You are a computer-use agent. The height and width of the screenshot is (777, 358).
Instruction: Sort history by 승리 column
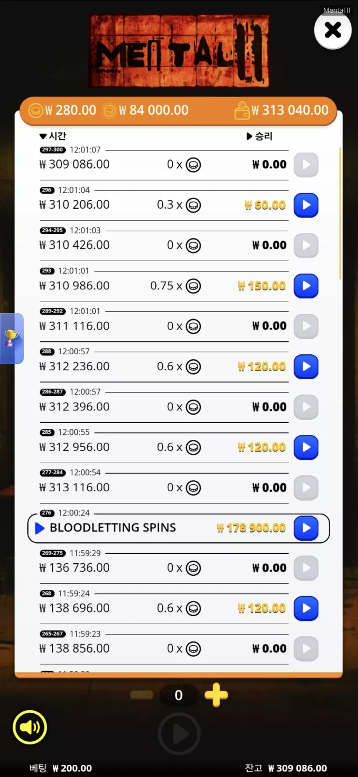click(259, 136)
